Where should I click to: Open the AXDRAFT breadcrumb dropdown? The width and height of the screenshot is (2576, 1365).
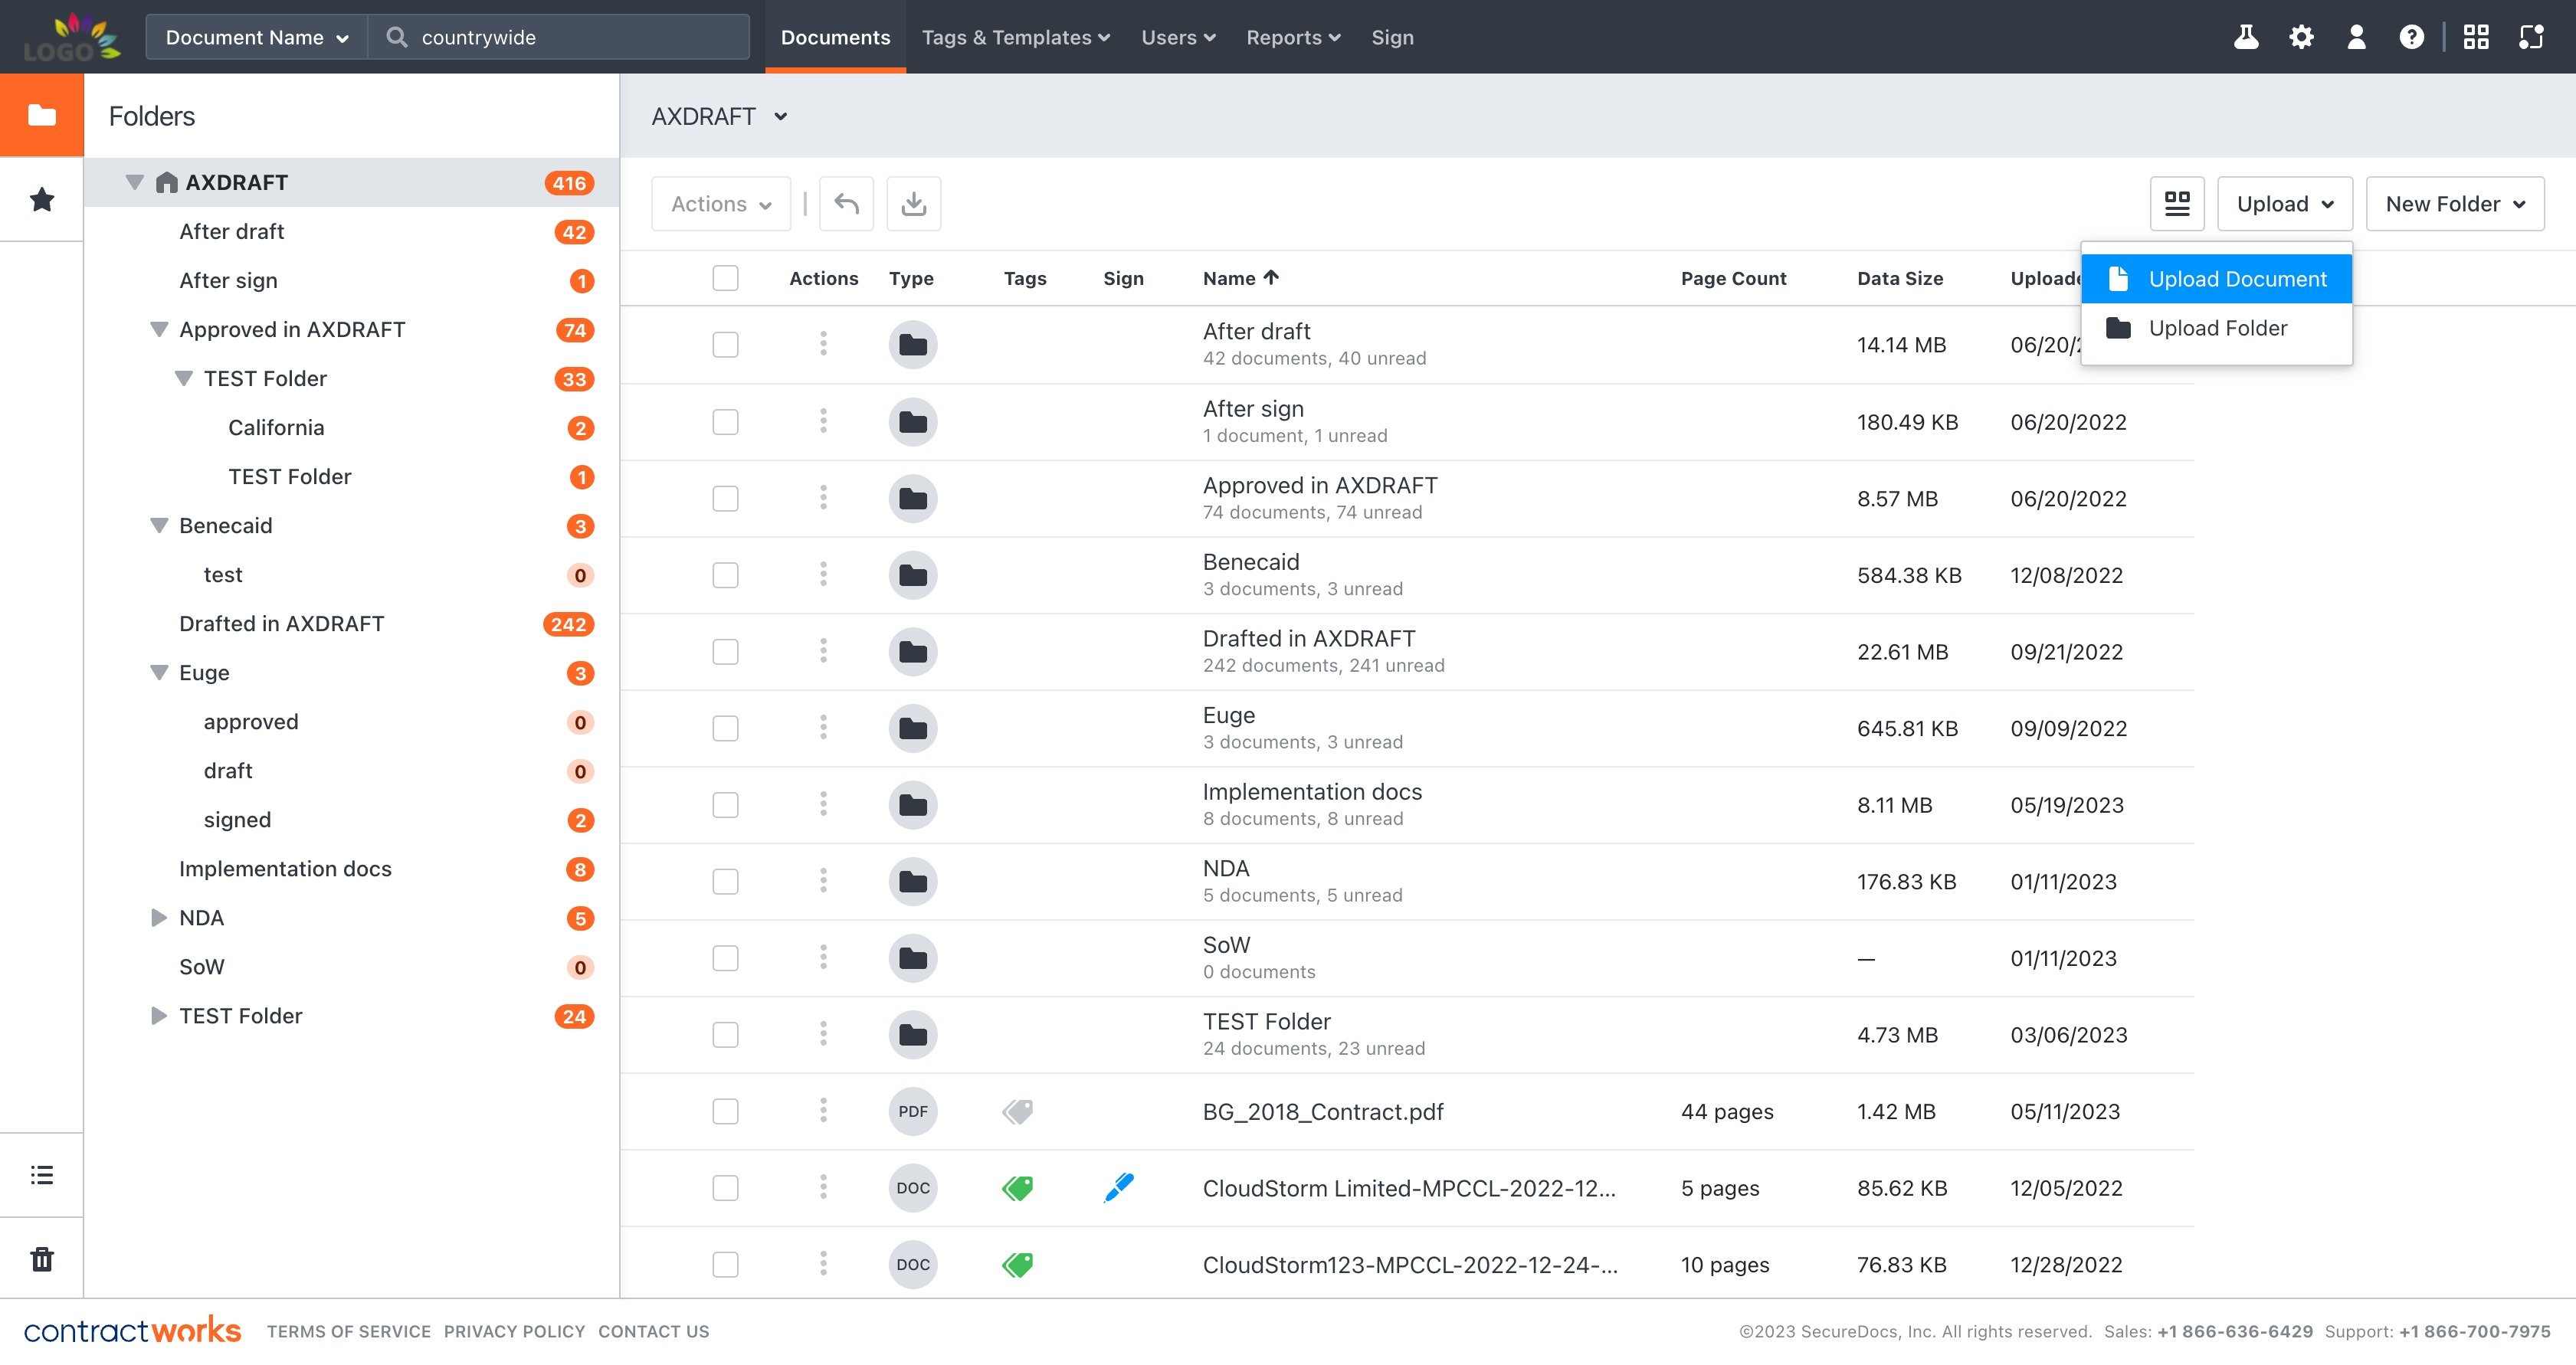(719, 116)
